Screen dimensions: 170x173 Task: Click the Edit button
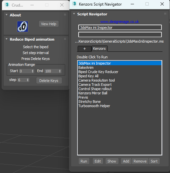pos(98,161)
